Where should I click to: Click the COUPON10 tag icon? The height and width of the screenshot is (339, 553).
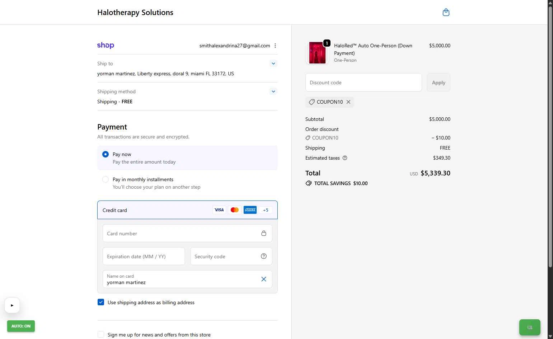(311, 102)
